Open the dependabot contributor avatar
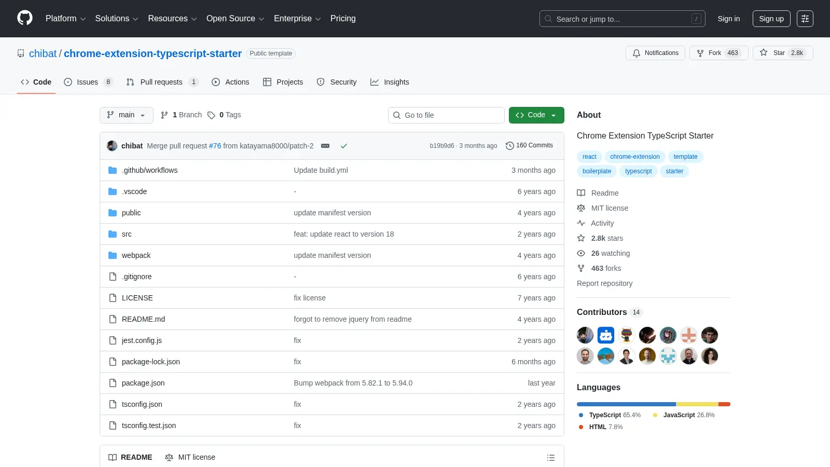Screen dimensions: 830x467 (x=606, y=335)
